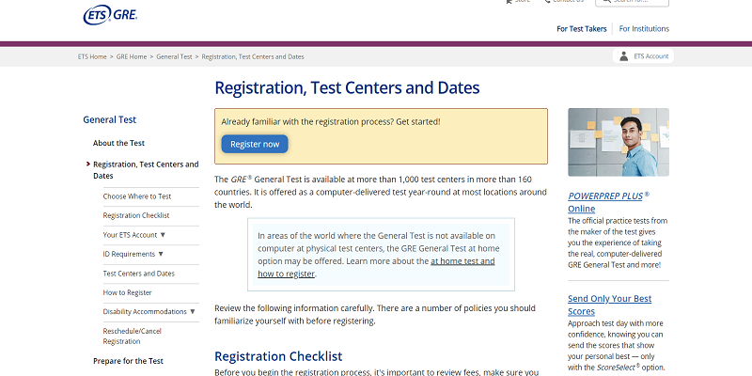Open About the Test sidebar item
The width and height of the screenshot is (752, 376).
pos(118,143)
